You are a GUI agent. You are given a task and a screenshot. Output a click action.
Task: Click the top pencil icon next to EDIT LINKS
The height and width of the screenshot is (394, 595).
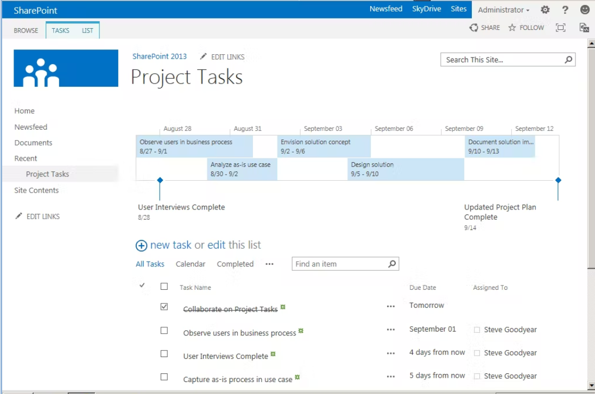(204, 56)
